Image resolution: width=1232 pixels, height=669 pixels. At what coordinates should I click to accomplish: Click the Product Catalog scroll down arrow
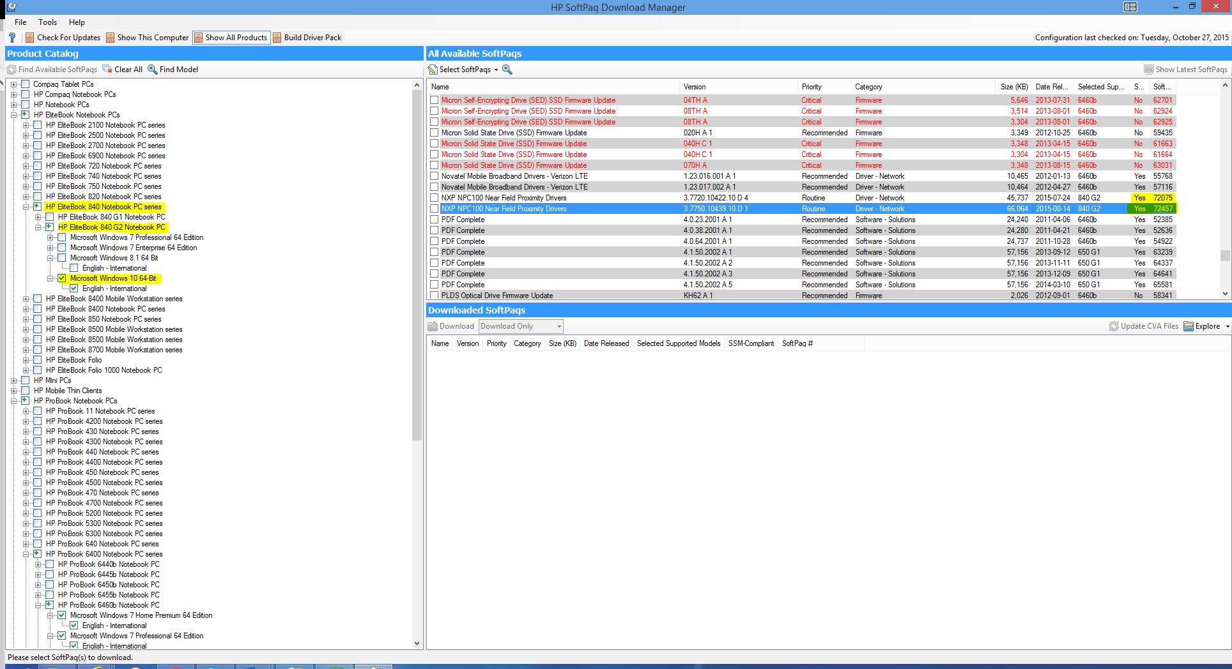417,643
